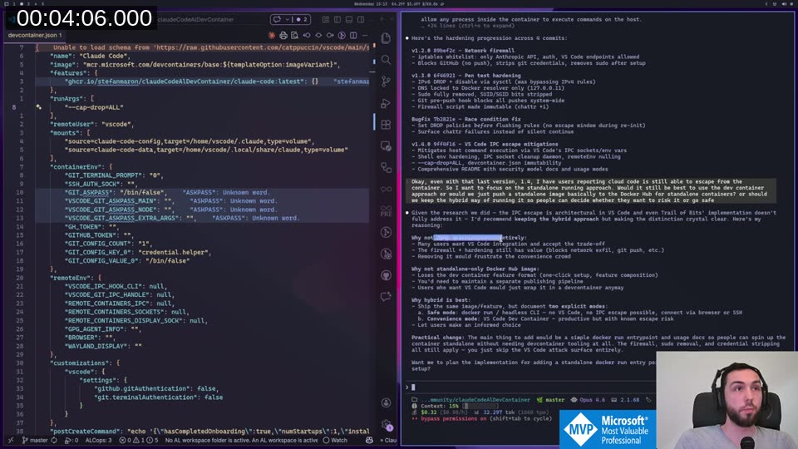Open the Source Control view
The height and width of the screenshot is (449, 798).
coord(386,81)
